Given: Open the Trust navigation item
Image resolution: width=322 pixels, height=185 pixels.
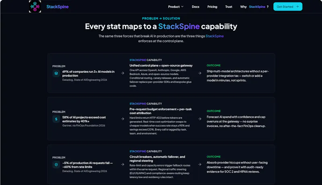Looking at the screenshot, I should [229, 7].
